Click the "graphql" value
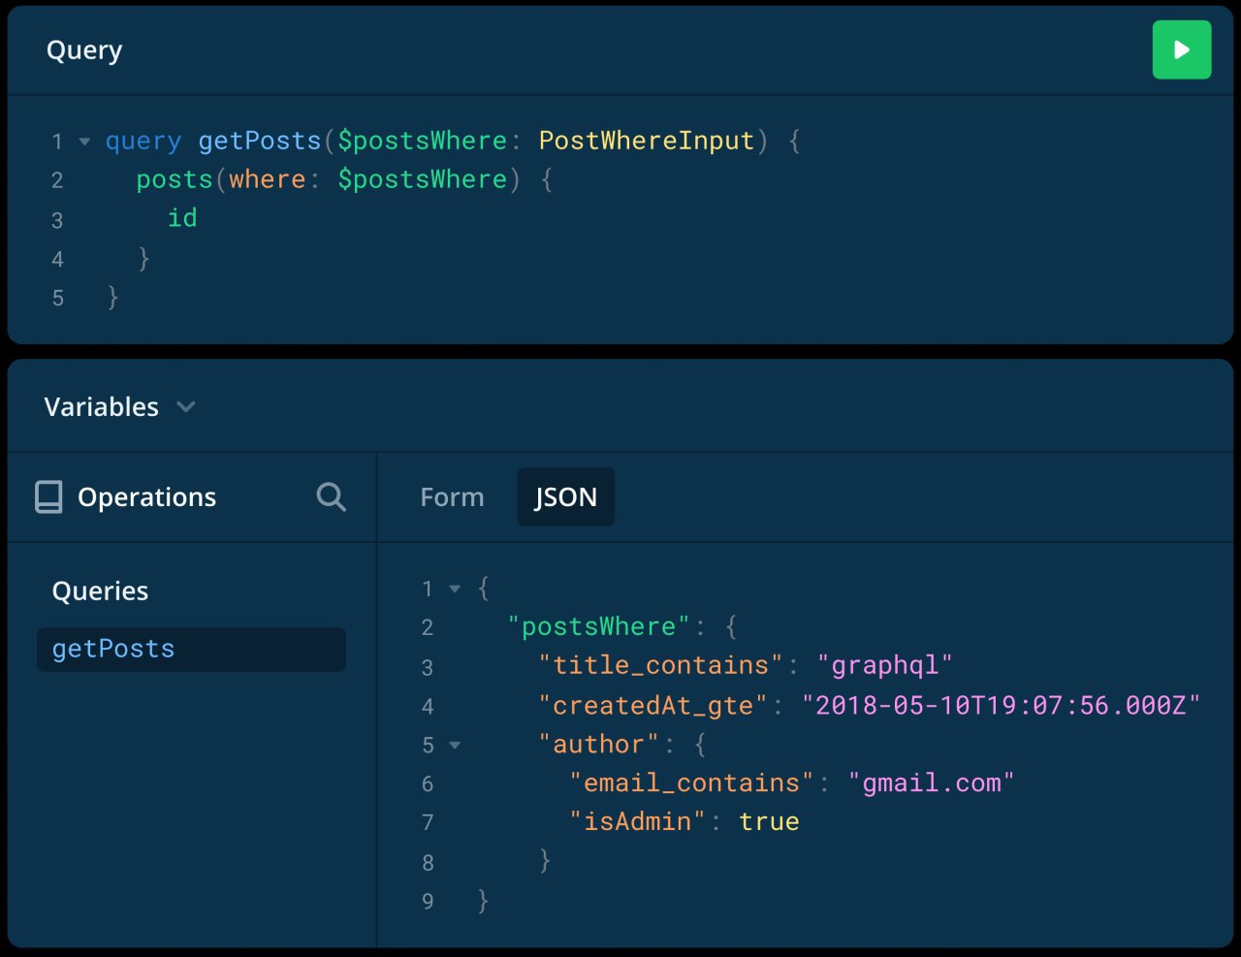 885,665
